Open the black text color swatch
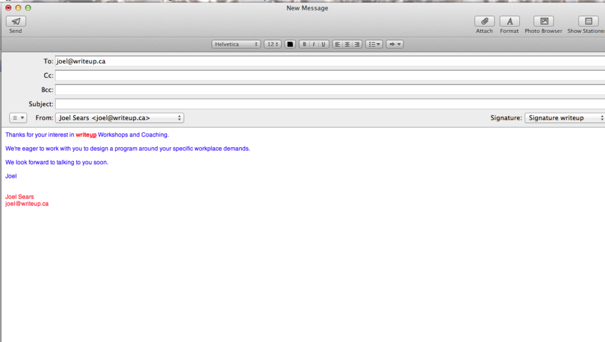 tap(290, 44)
